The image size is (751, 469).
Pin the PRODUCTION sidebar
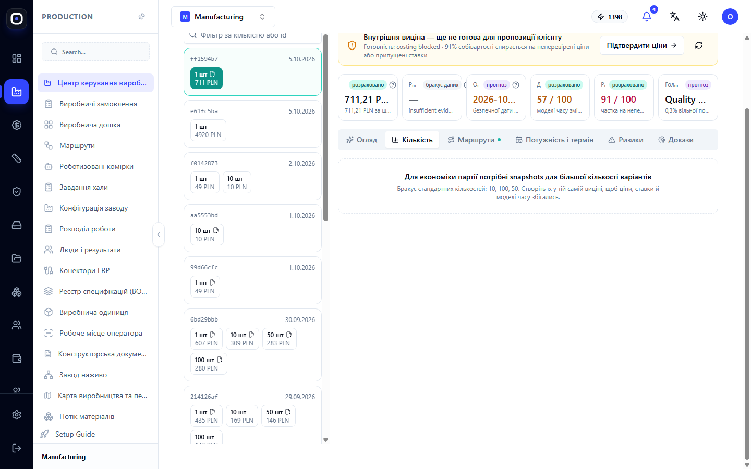pos(141,17)
